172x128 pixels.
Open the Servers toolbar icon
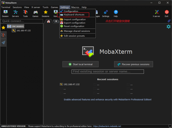(15, 14)
